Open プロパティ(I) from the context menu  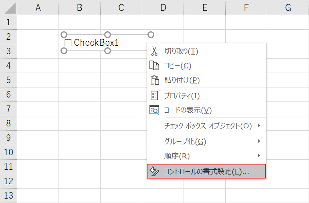[x=206, y=95]
